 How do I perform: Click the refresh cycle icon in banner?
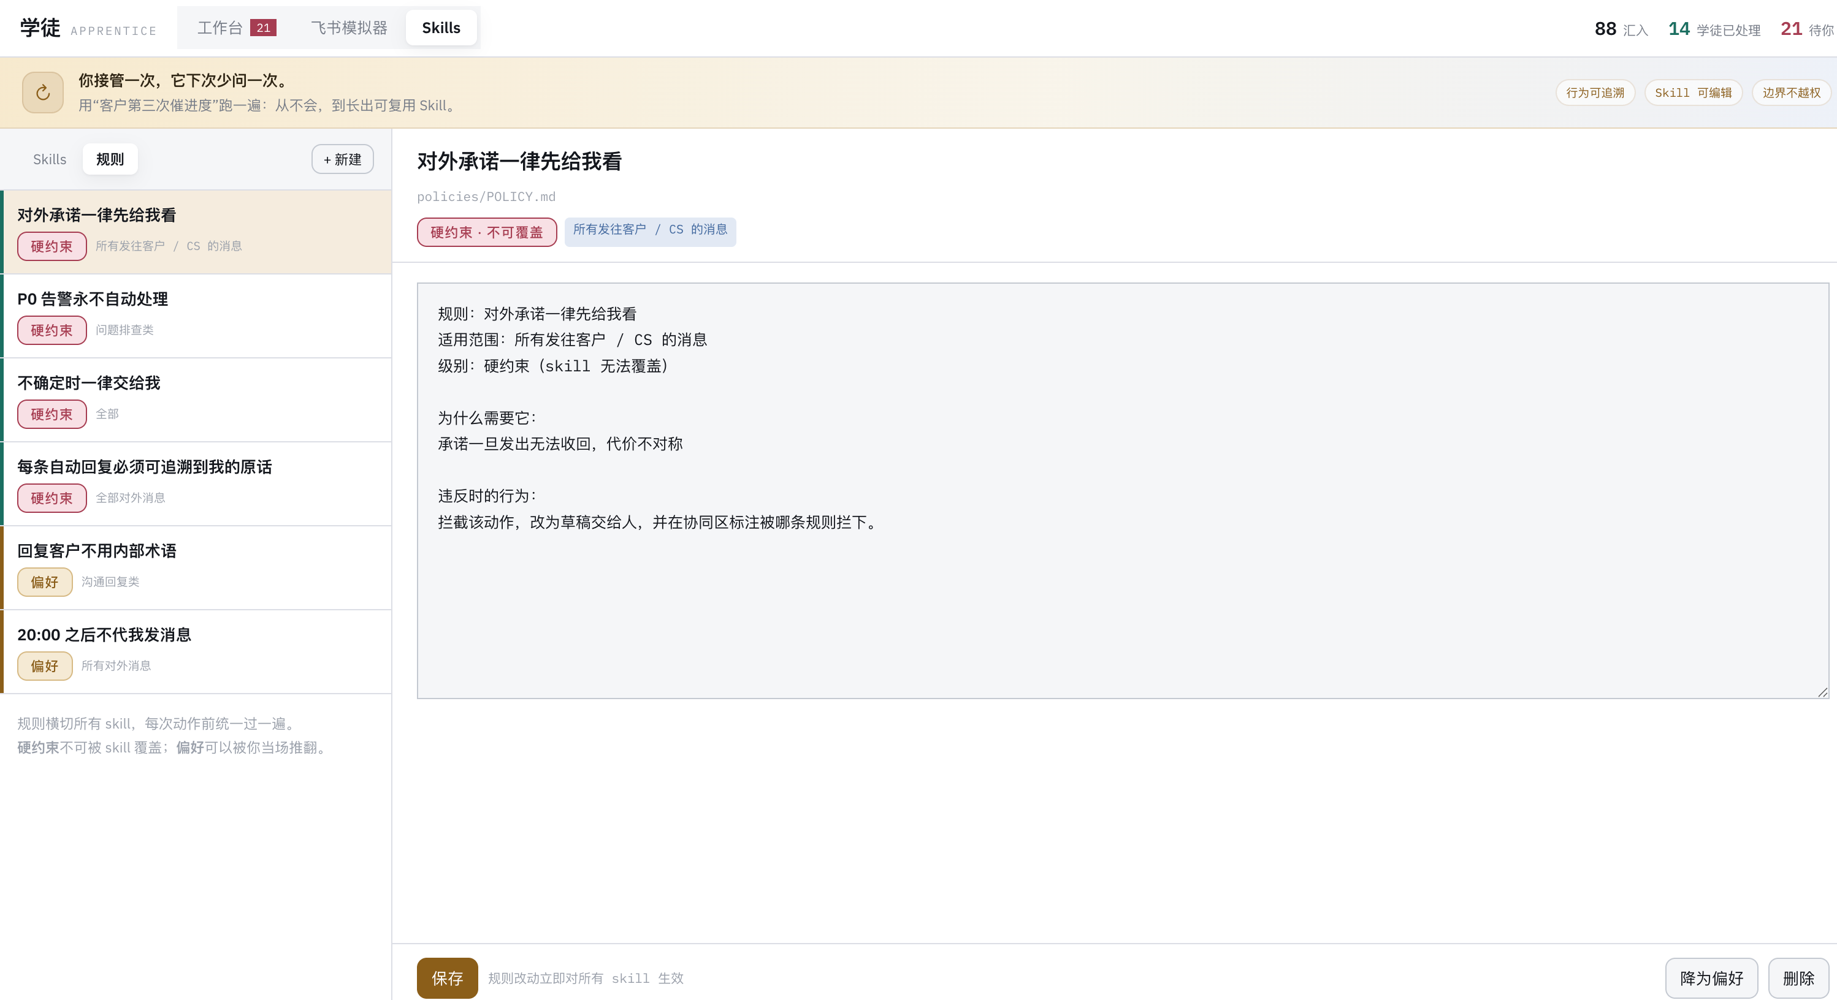[43, 93]
